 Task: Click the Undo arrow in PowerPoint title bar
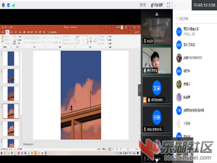[x=5, y=27]
